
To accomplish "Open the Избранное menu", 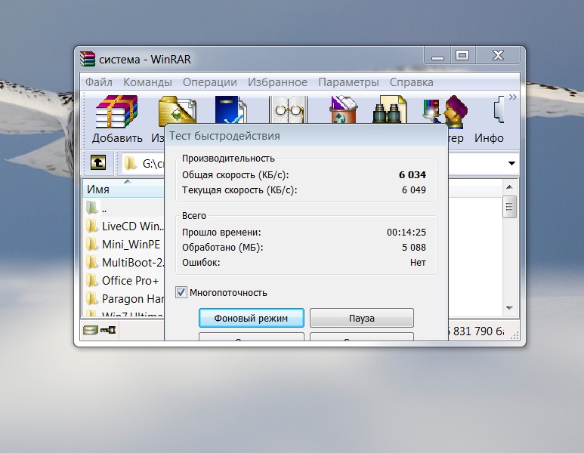I will (277, 82).
